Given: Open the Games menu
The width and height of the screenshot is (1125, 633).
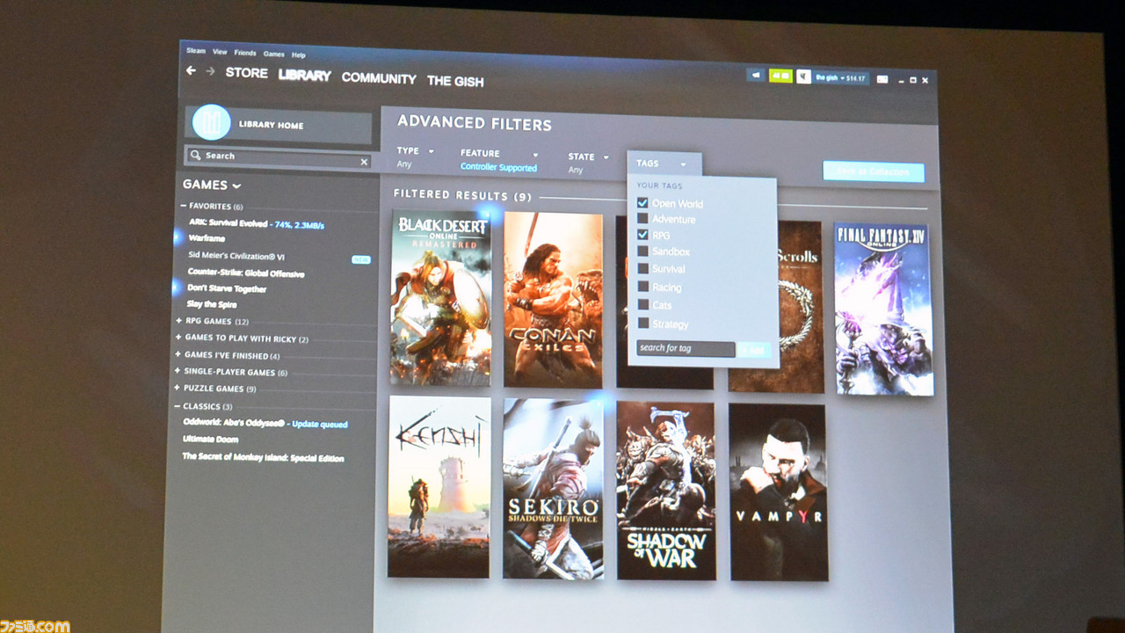Looking at the screenshot, I should coord(273,54).
